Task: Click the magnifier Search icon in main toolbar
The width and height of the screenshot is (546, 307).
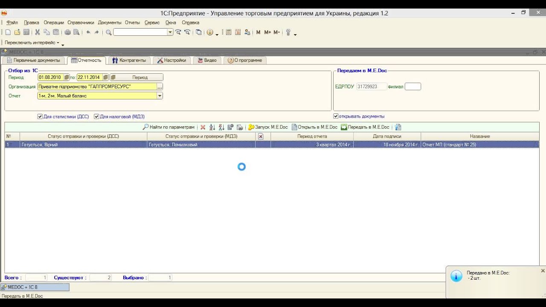Action: [109, 32]
